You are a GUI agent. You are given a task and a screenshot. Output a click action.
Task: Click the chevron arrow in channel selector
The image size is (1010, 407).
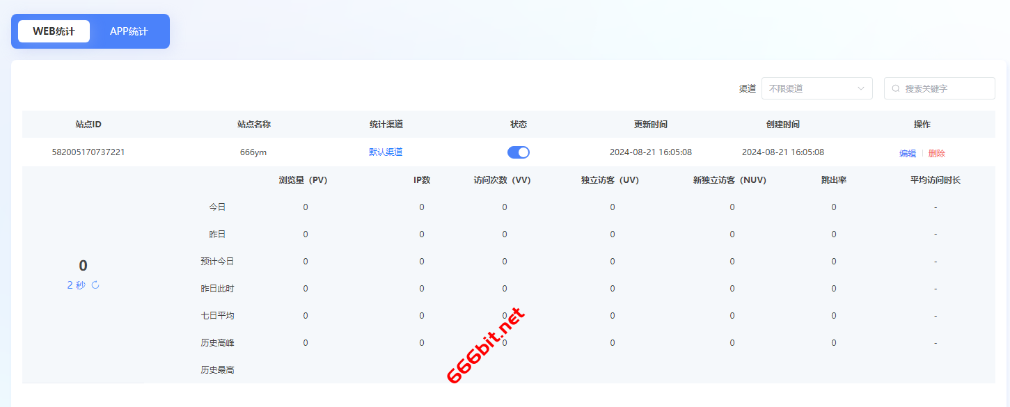click(x=861, y=88)
